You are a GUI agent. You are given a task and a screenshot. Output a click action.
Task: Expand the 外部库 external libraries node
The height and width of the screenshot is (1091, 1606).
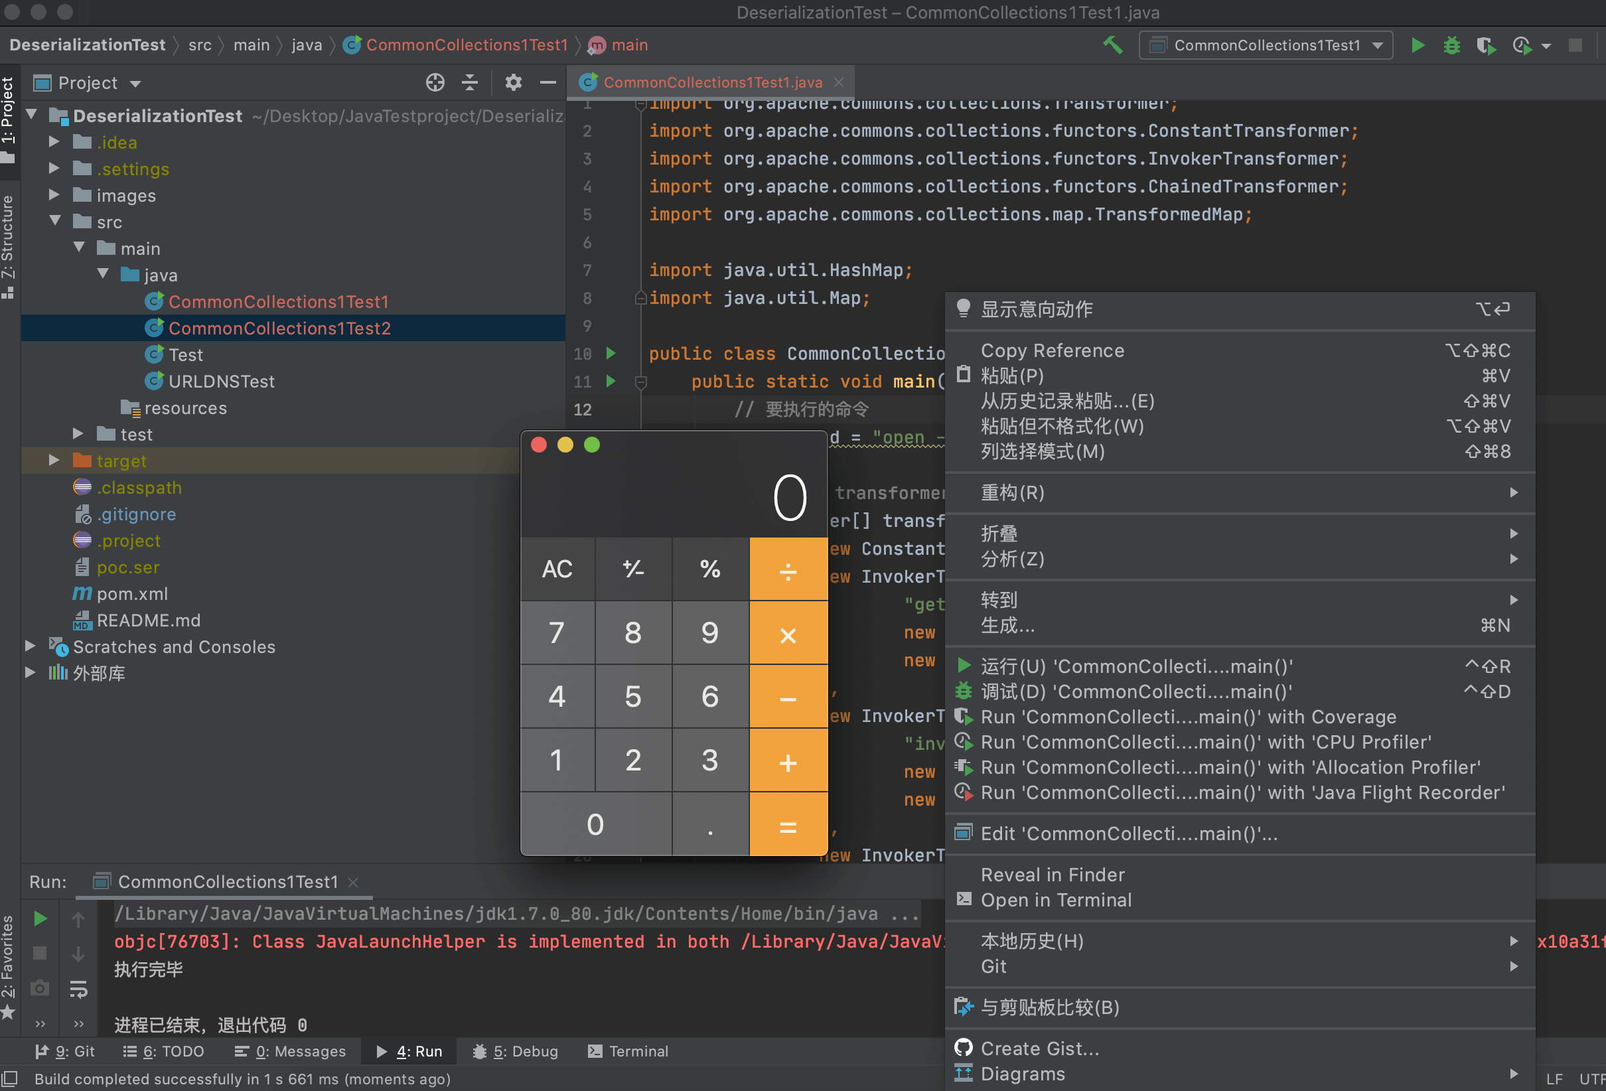pos(31,672)
